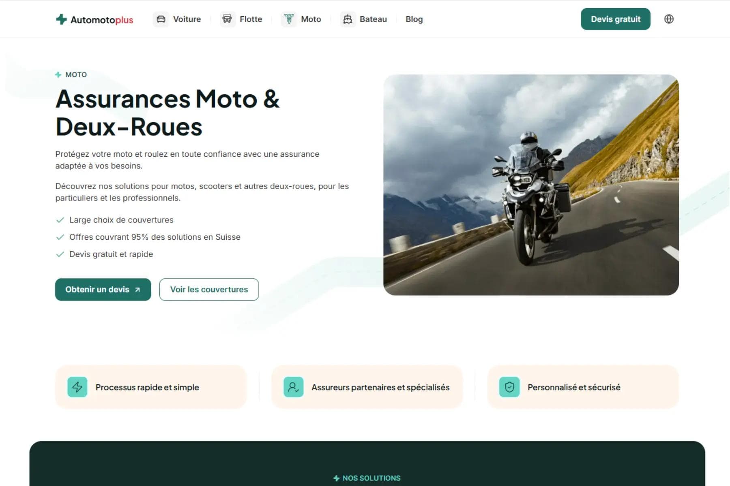
Task: Click the paragraph starting Protégez votre moto
Action: point(187,160)
